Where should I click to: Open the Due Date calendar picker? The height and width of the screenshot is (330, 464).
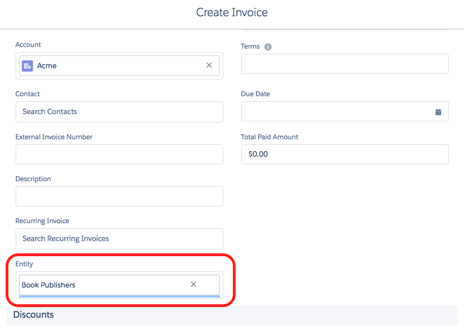pyautogui.click(x=438, y=112)
